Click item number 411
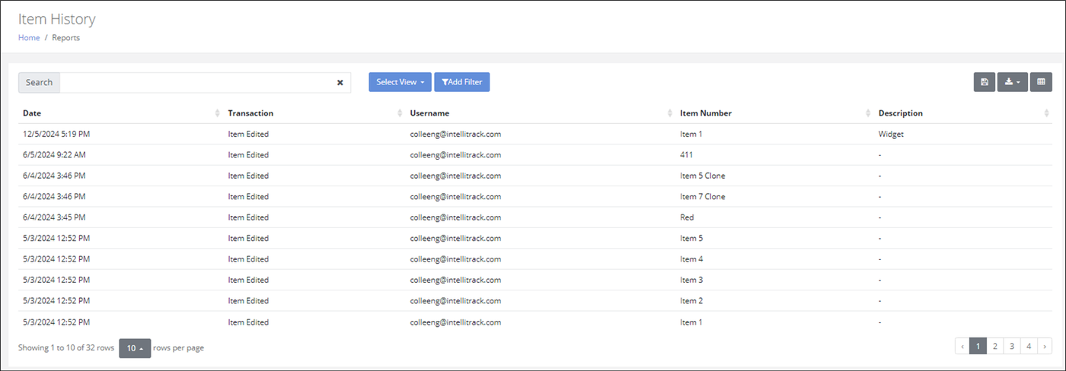 (x=686, y=155)
